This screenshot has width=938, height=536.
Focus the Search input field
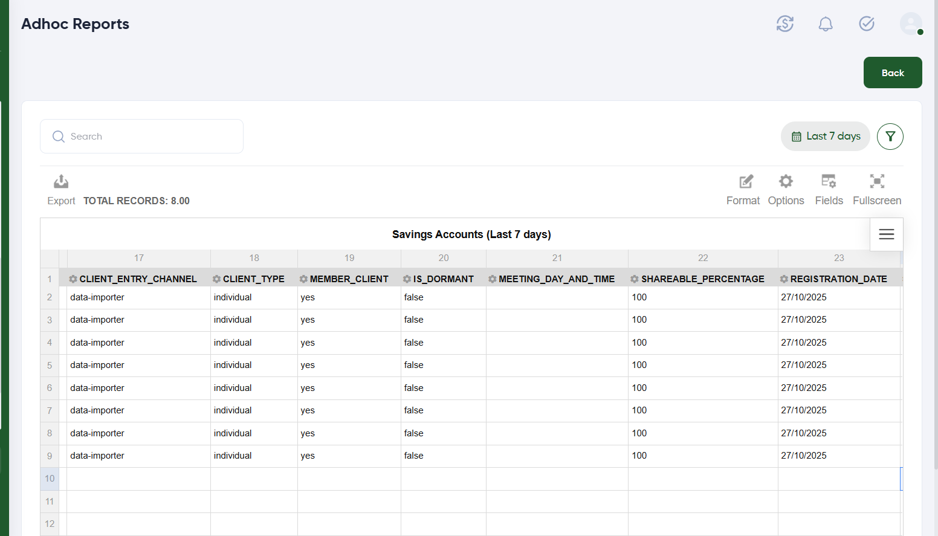click(x=151, y=137)
